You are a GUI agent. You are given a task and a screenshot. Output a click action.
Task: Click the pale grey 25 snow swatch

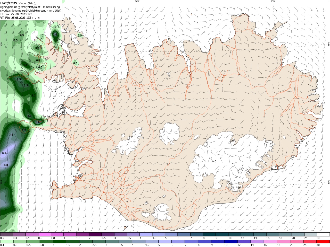coord(311,234)
